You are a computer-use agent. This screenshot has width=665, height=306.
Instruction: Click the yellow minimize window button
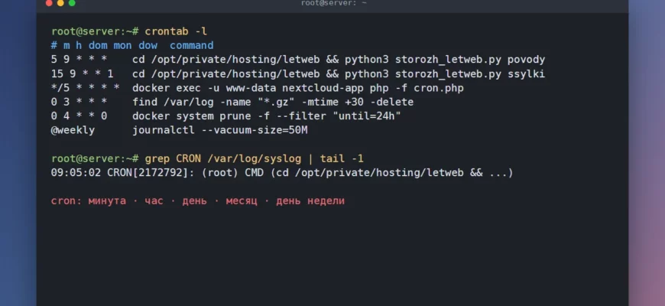(x=60, y=3)
